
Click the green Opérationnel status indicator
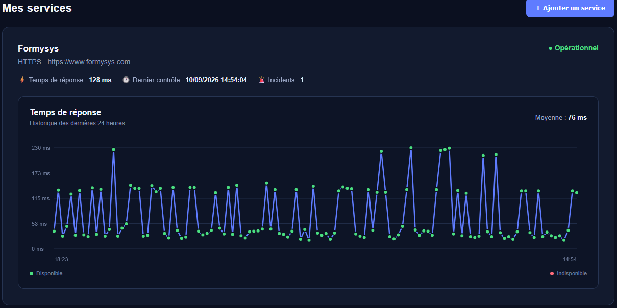point(573,48)
